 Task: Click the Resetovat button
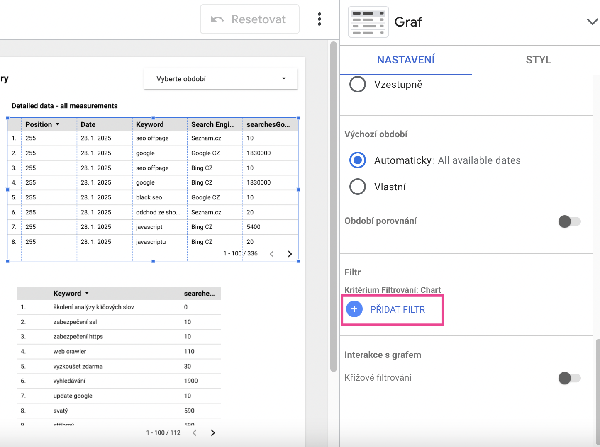[x=250, y=19]
